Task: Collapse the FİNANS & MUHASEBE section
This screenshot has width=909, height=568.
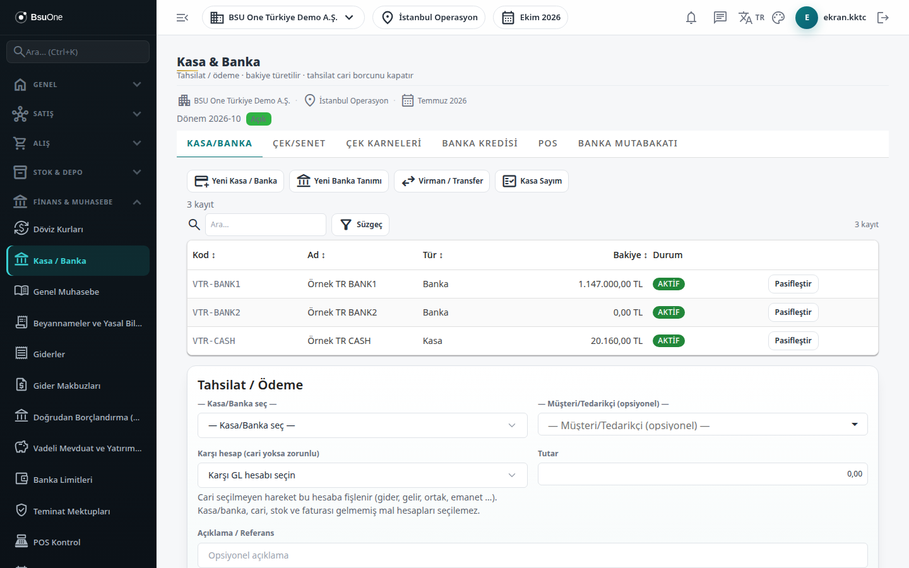Action: point(78,202)
